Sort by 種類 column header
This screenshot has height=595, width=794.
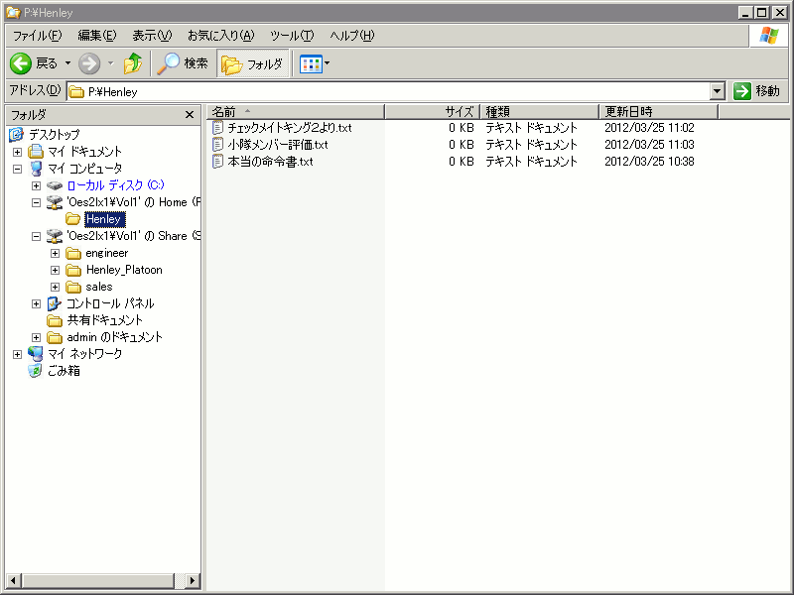[x=539, y=111]
